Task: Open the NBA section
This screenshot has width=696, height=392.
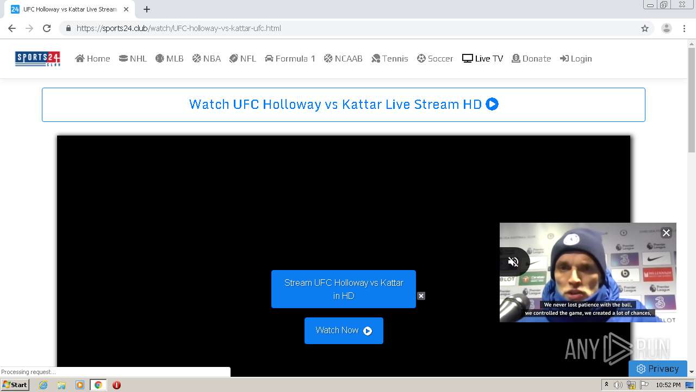Action: (x=206, y=58)
